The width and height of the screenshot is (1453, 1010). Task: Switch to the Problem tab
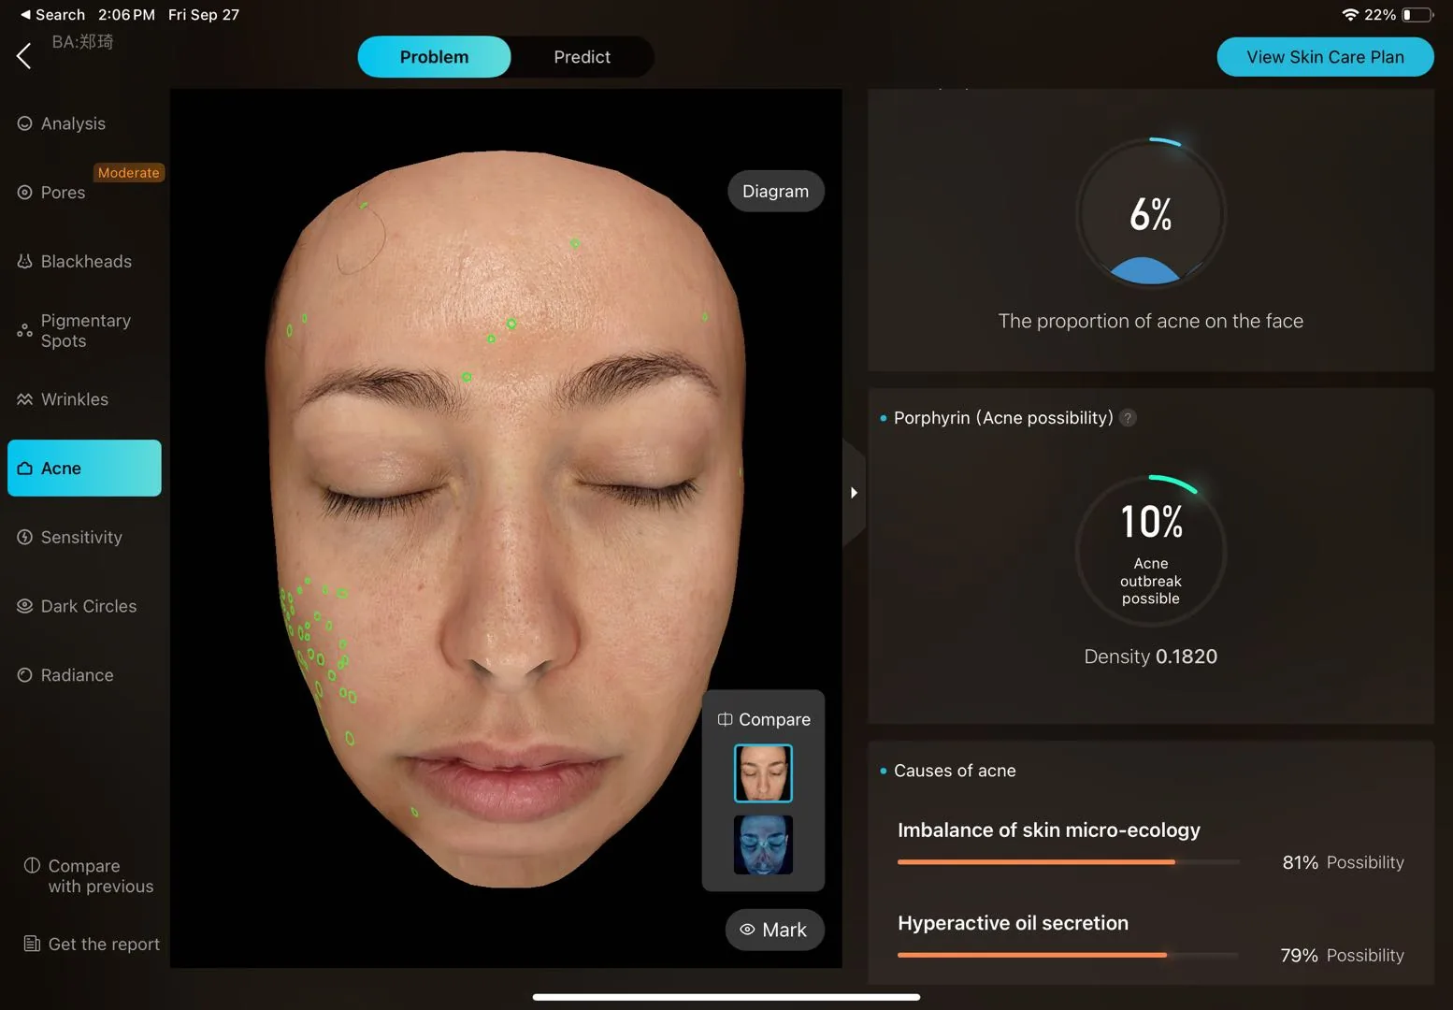[x=434, y=57]
